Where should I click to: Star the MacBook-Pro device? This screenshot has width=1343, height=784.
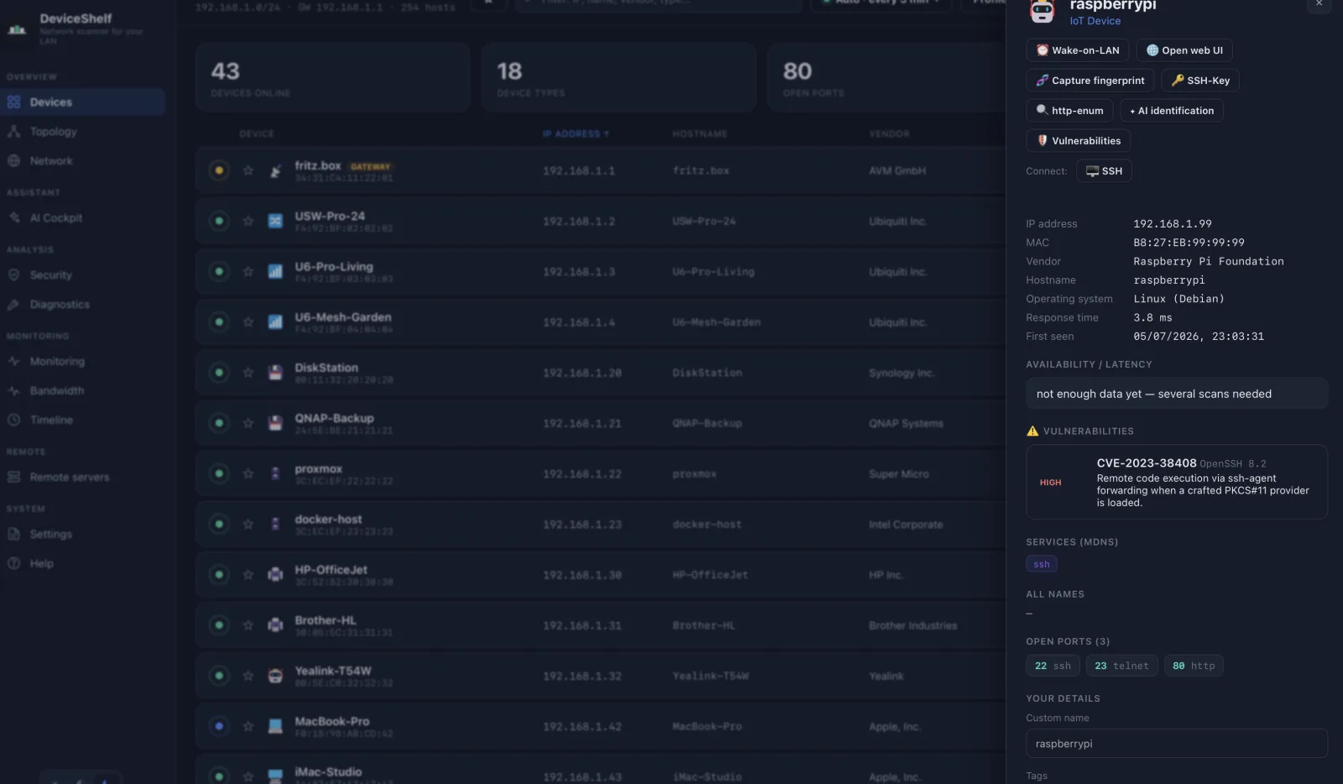click(248, 727)
